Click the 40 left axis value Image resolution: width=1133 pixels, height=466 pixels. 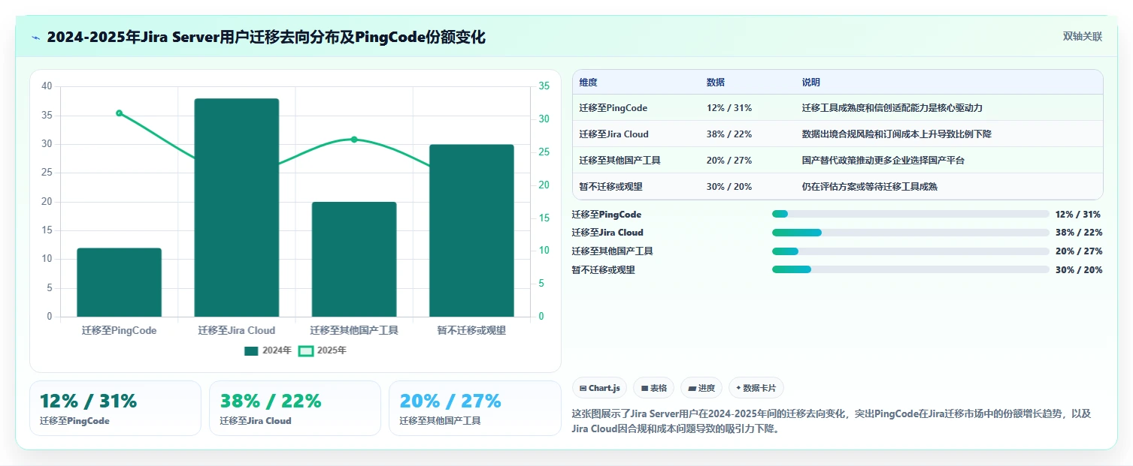(x=47, y=86)
